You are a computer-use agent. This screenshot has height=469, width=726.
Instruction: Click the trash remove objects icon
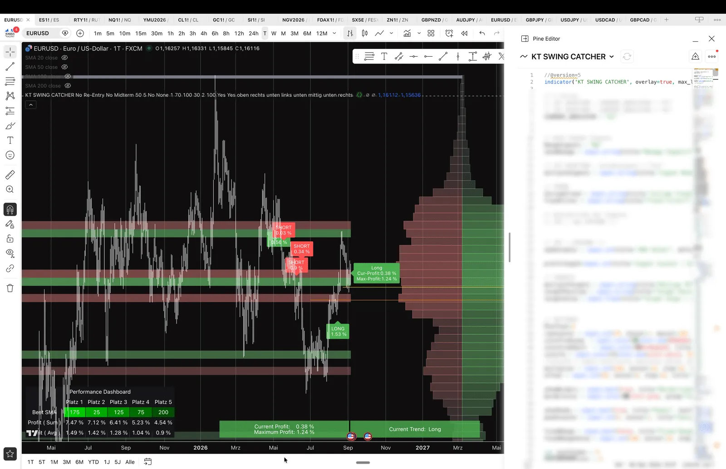[10, 288]
